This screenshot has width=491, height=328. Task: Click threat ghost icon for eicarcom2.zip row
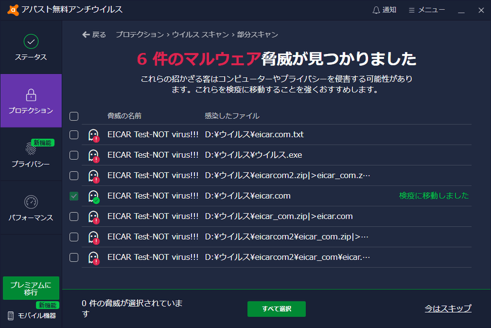pos(93,176)
